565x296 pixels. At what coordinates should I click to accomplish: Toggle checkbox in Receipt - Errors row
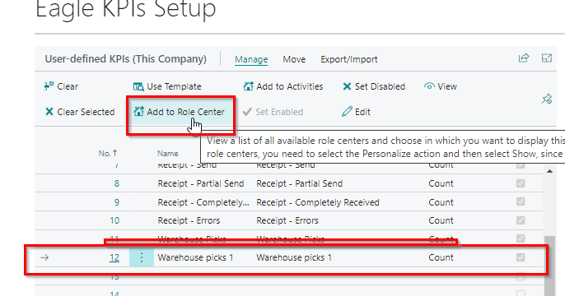coord(521,220)
